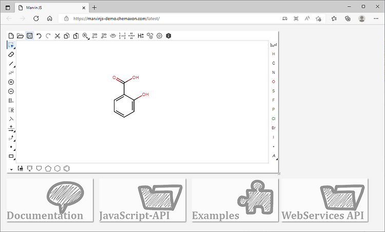Copy the selected structure

(67, 36)
